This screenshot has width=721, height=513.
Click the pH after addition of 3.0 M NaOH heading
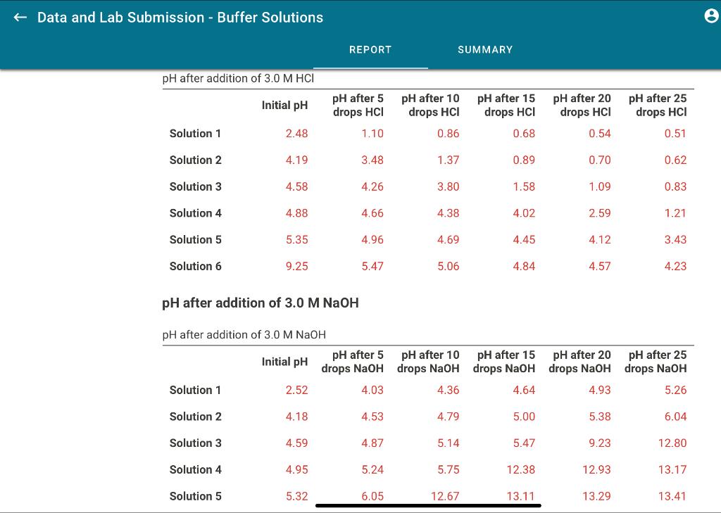click(260, 303)
